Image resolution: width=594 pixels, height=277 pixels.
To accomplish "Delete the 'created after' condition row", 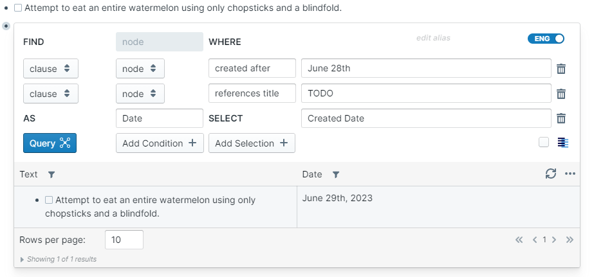I will 561,69.
